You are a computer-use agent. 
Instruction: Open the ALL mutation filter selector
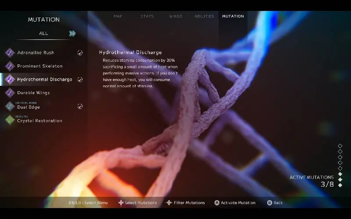pos(43,33)
